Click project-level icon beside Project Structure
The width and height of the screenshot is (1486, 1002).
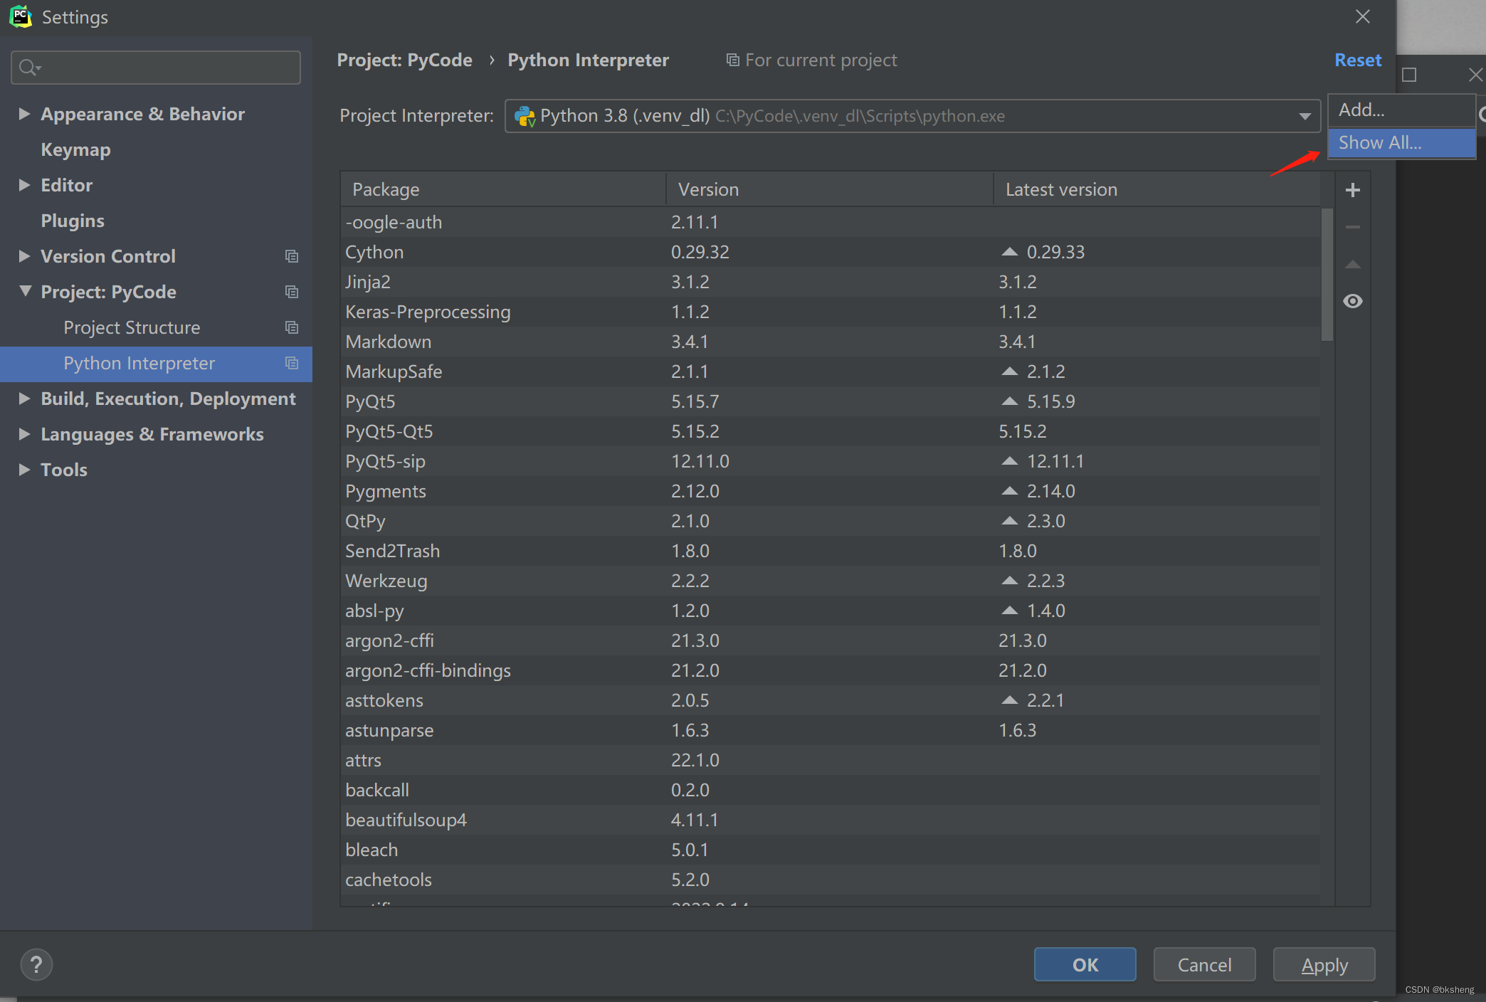[x=292, y=327]
